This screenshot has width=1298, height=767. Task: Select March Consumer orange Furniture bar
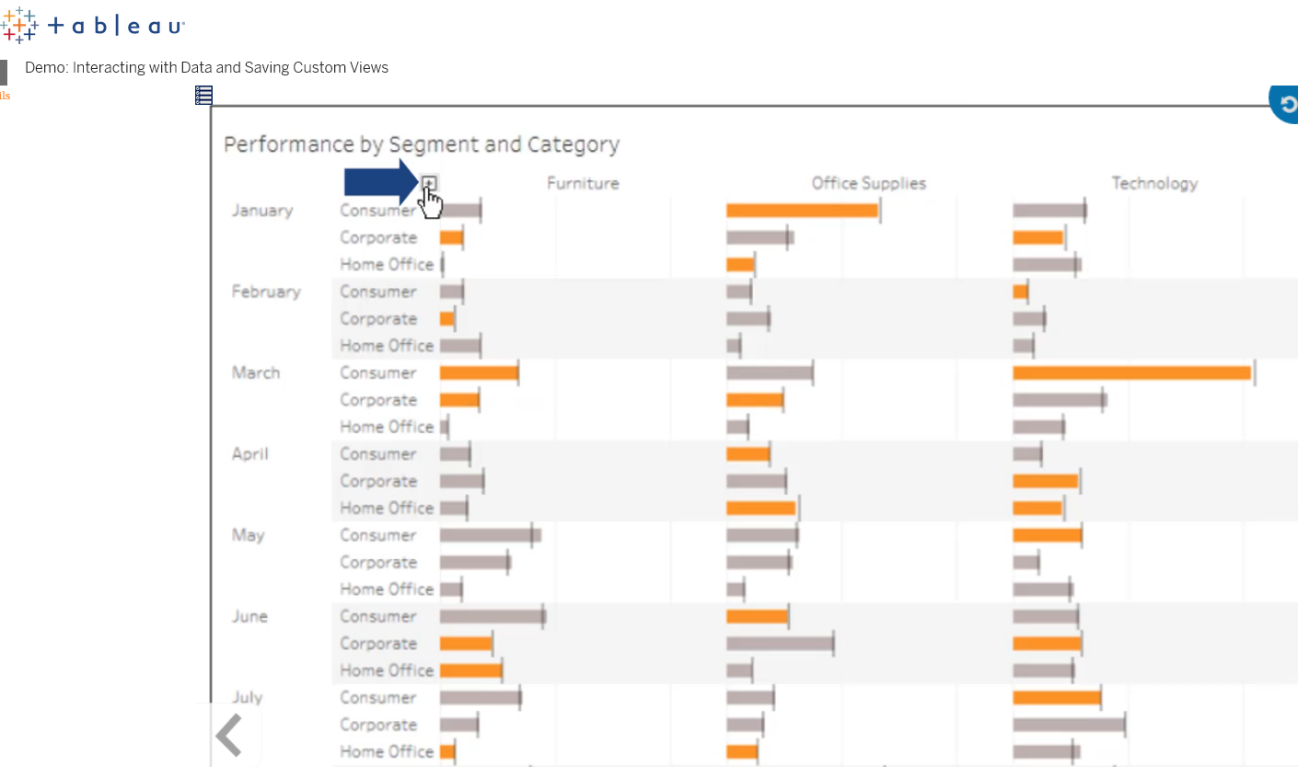pos(479,372)
